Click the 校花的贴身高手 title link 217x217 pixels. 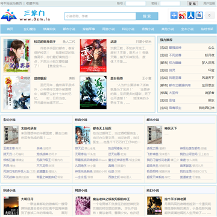pyautogui.click(x=45, y=42)
